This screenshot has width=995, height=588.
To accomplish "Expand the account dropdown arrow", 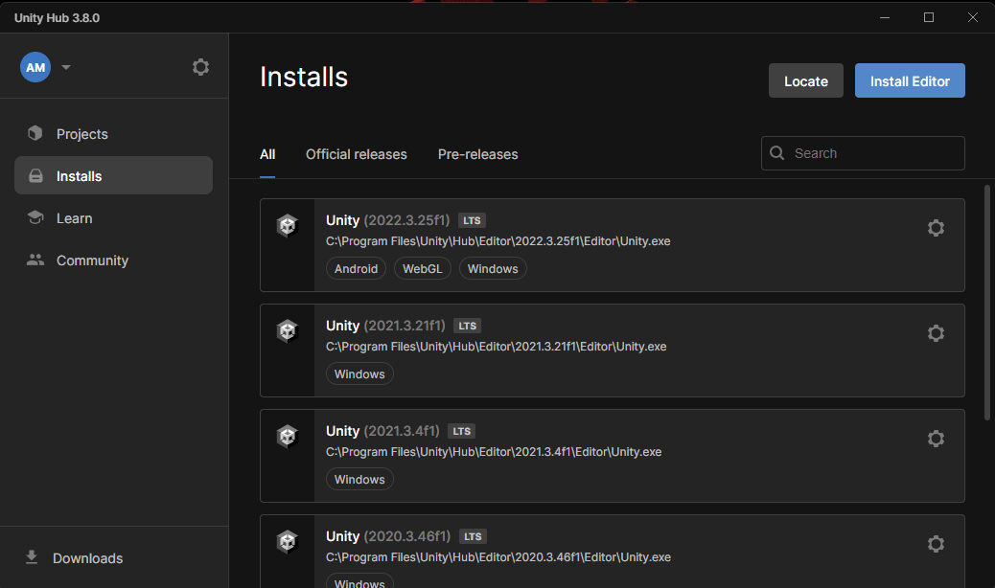I will tap(66, 67).
